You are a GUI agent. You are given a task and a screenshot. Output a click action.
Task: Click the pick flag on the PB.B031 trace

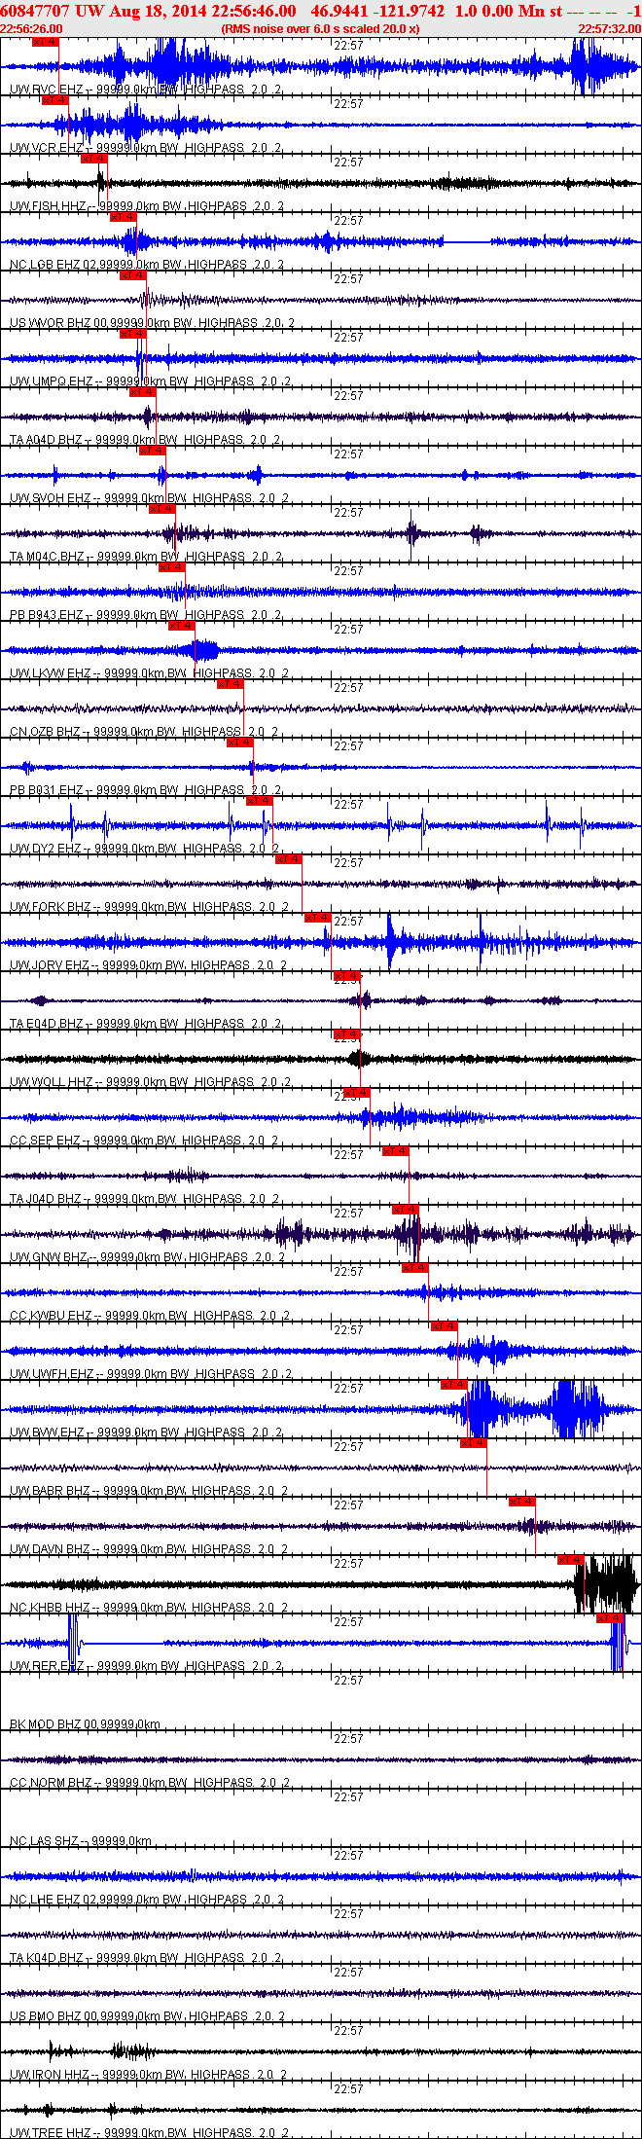[x=240, y=743]
